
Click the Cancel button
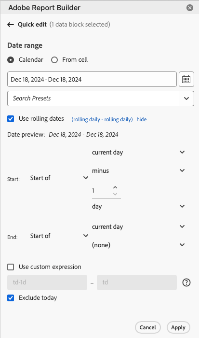tap(148, 327)
